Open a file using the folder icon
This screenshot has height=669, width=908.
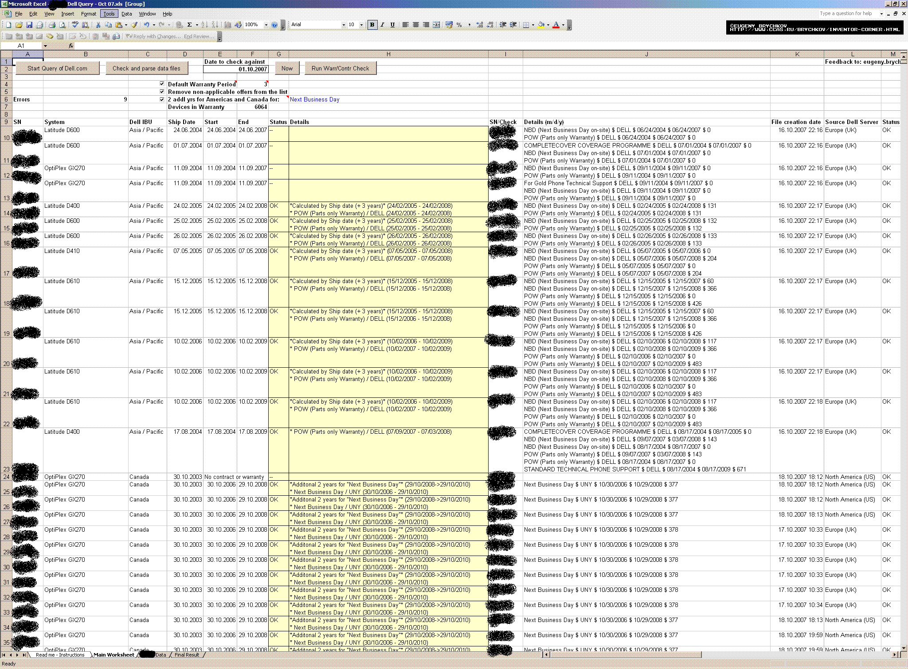pyautogui.click(x=19, y=25)
